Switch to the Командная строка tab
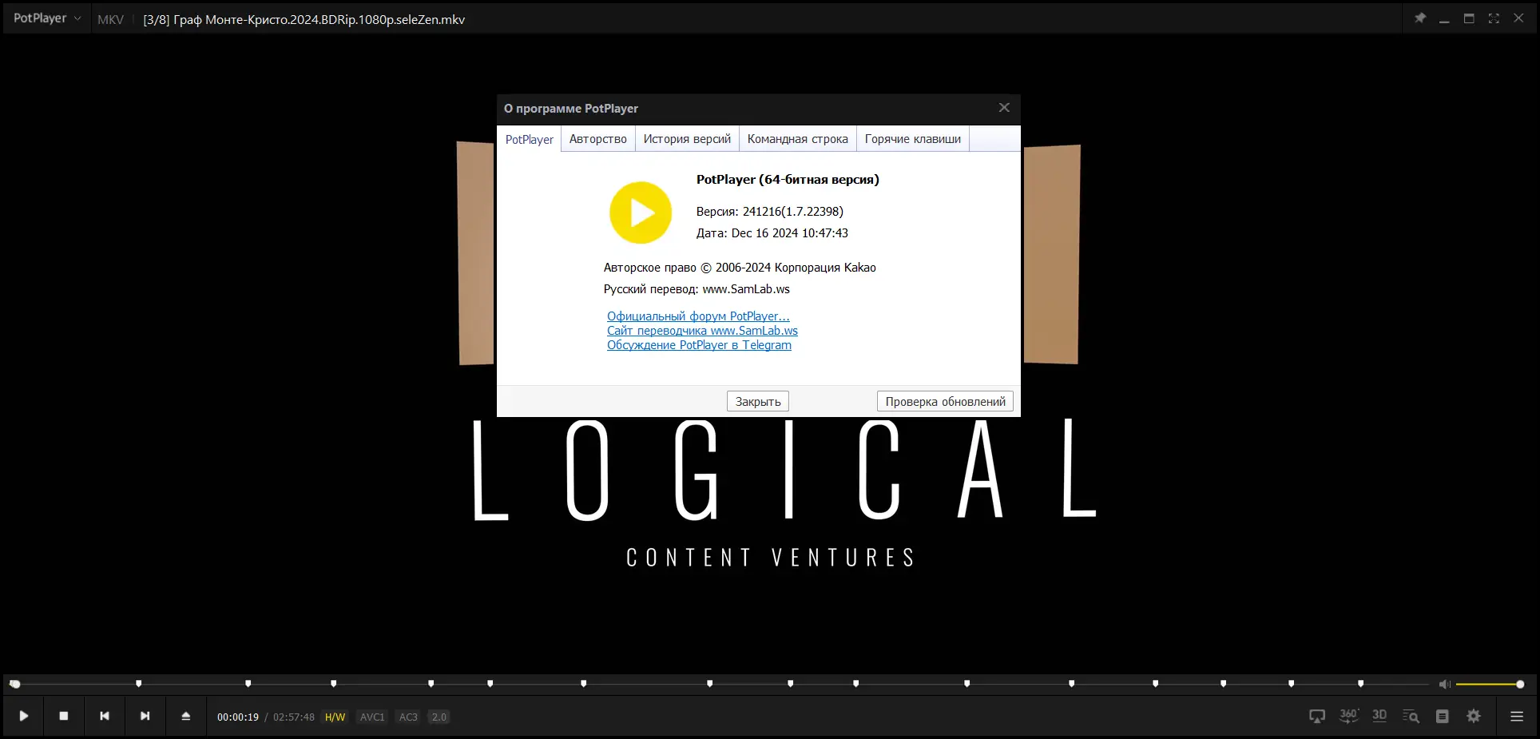The image size is (1540, 739). pos(798,139)
